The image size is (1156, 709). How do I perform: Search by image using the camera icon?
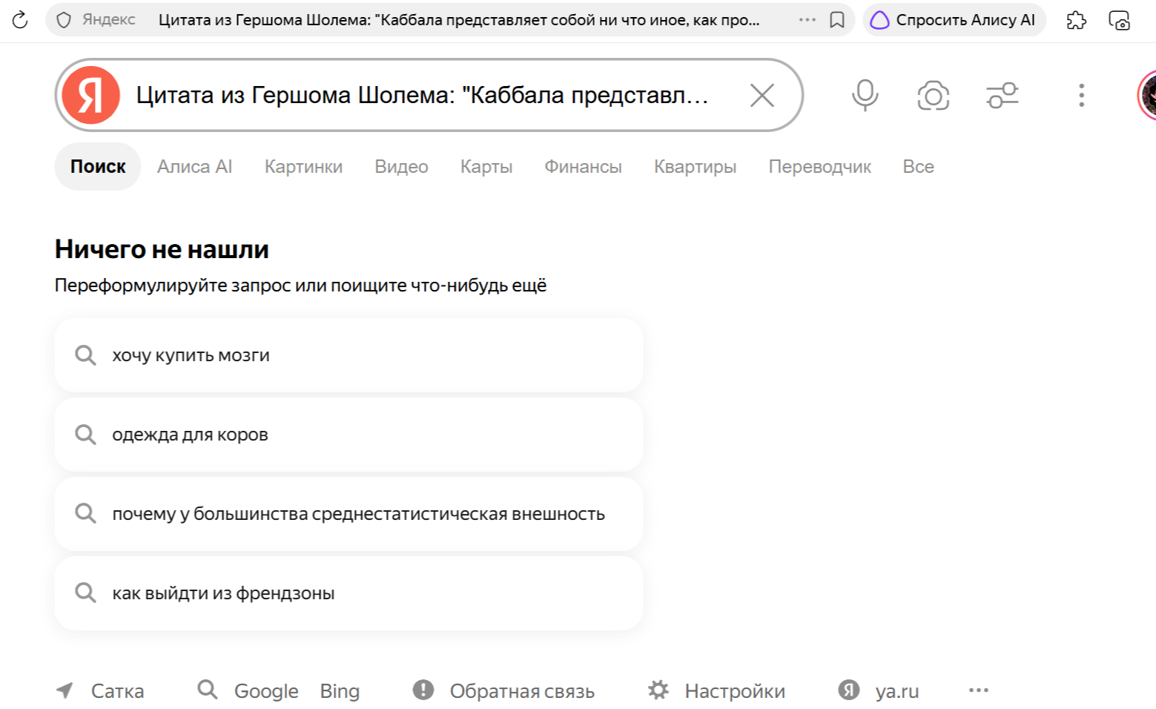pos(934,96)
